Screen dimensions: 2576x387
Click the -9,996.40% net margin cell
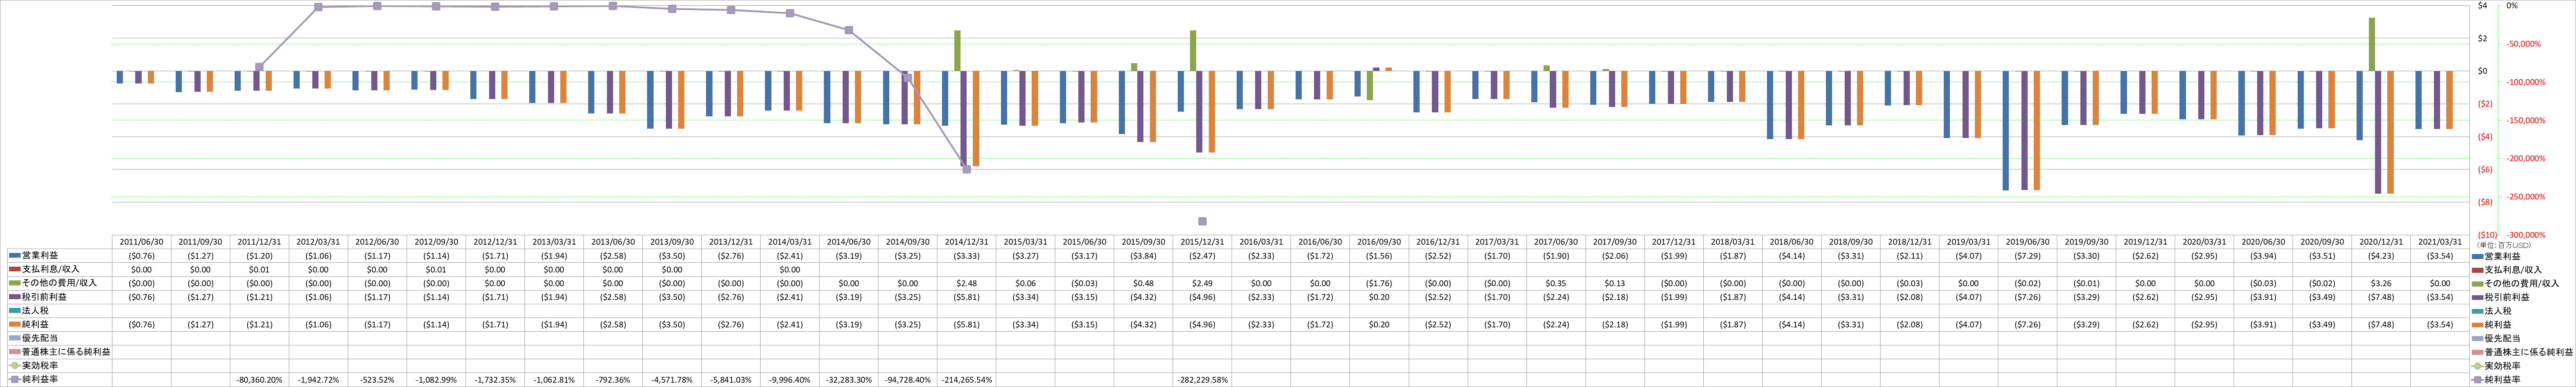(x=790, y=380)
